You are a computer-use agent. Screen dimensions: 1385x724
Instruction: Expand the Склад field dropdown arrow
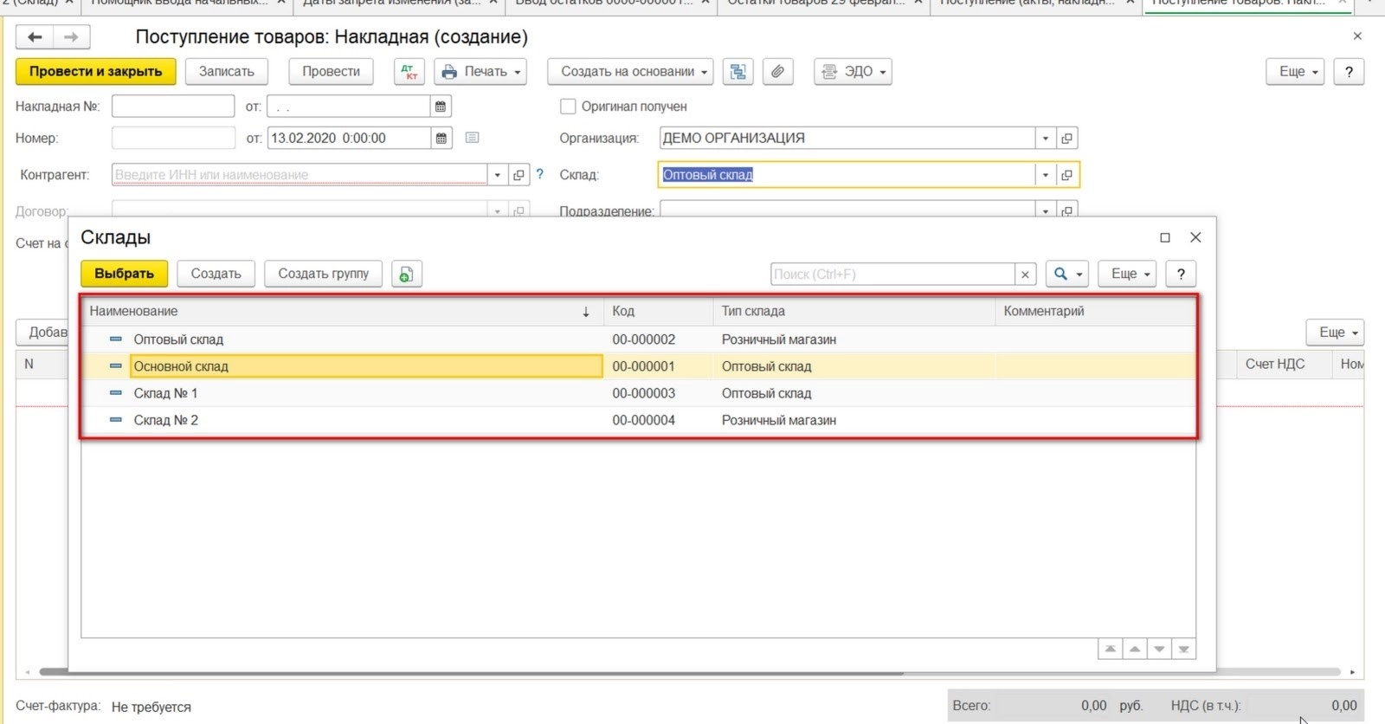coord(1045,175)
